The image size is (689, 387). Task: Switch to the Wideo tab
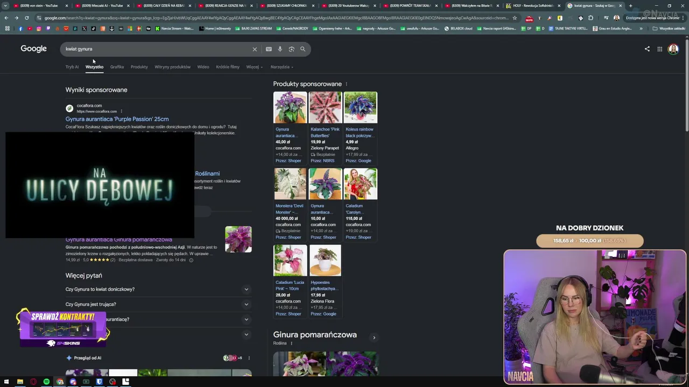click(203, 67)
